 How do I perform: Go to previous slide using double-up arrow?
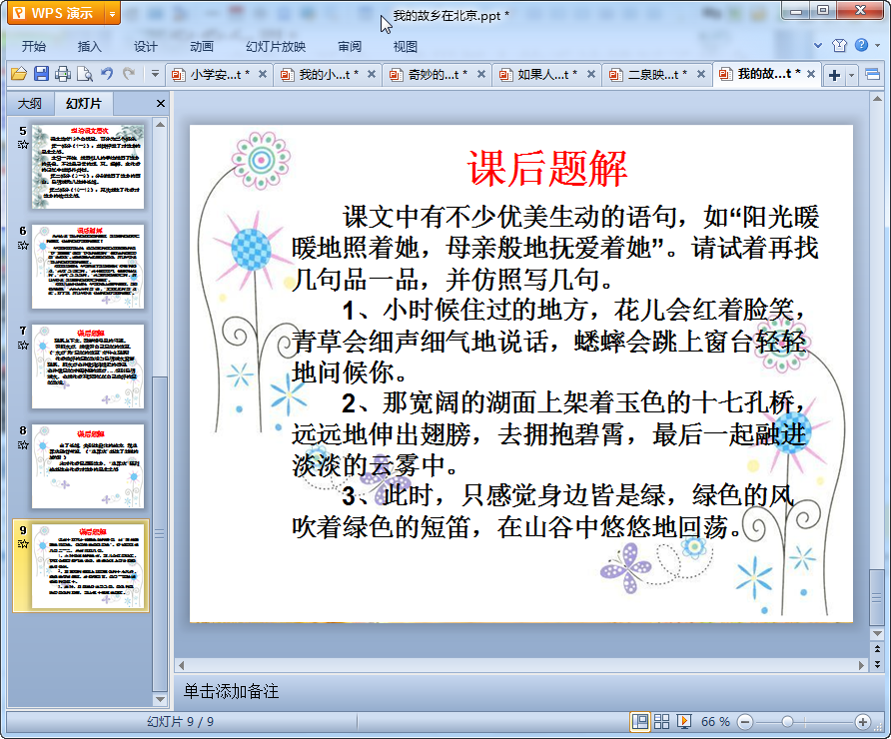click(877, 649)
